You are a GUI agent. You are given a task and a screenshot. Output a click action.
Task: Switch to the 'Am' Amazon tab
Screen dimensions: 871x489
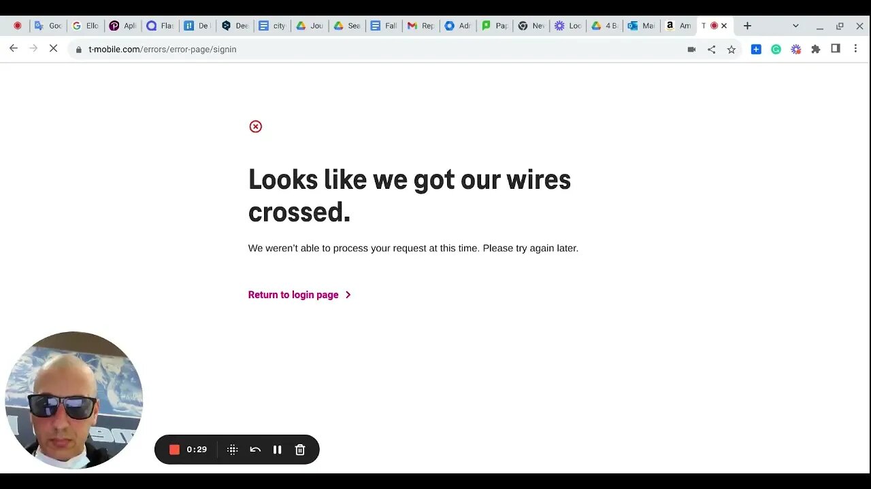pos(678,26)
